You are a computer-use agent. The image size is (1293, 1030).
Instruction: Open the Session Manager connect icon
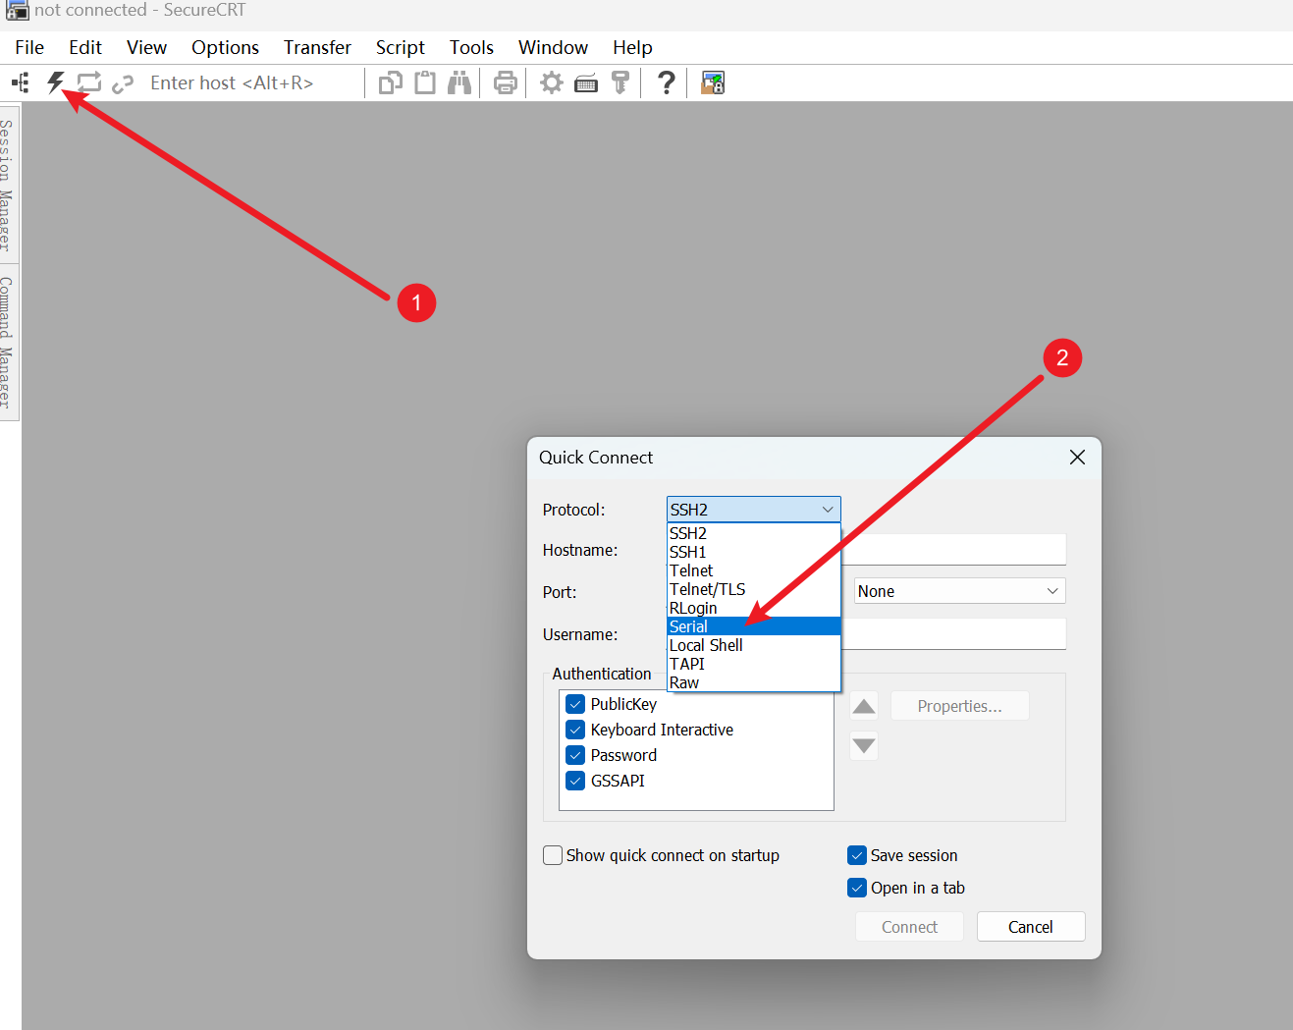pyautogui.click(x=21, y=83)
